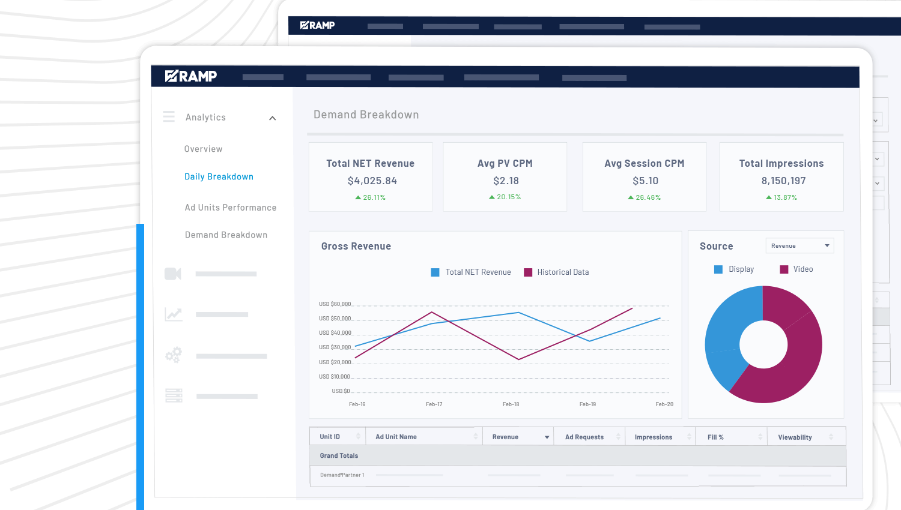Toggle the Video legend swatch
Image resolution: width=901 pixels, height=510 pixels.
(784, 269)
